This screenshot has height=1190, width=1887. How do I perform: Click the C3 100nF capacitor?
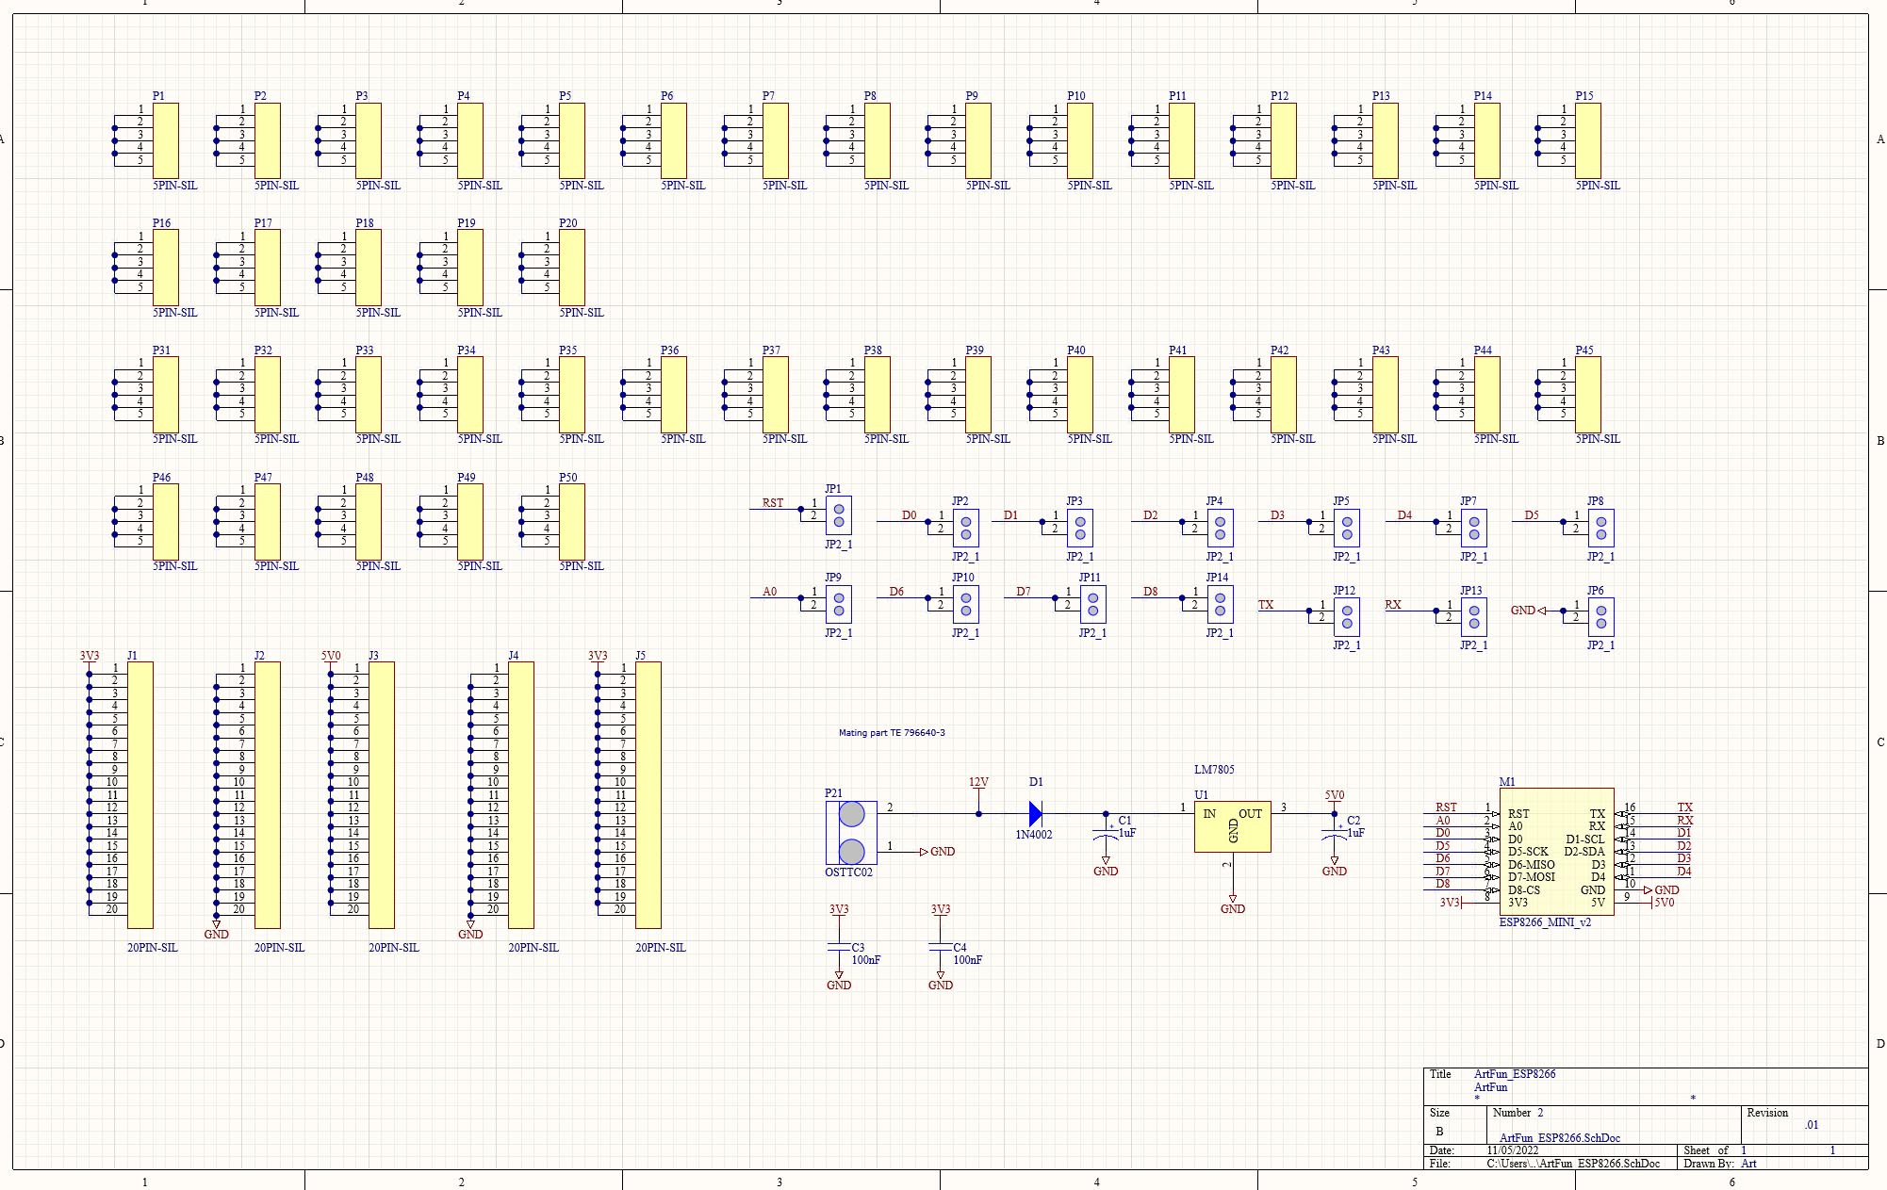[839, 947]
